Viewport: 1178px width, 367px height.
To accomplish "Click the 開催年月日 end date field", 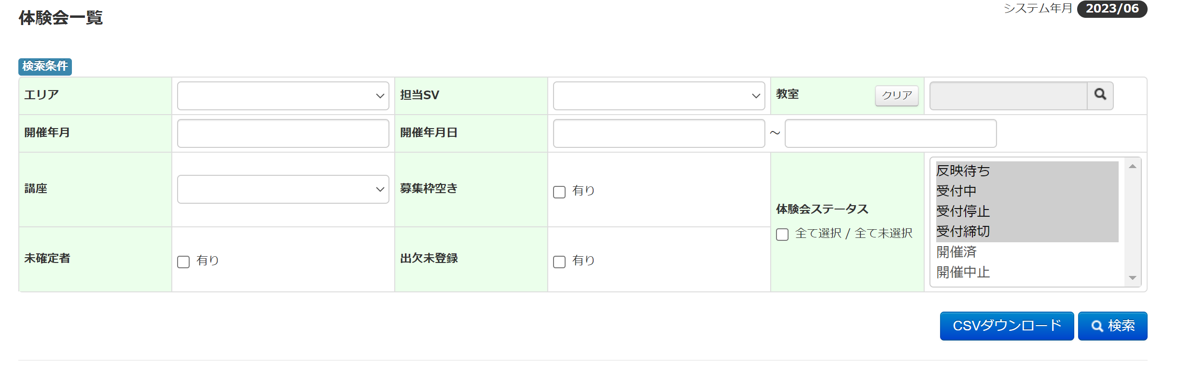I will click(890, 133).
